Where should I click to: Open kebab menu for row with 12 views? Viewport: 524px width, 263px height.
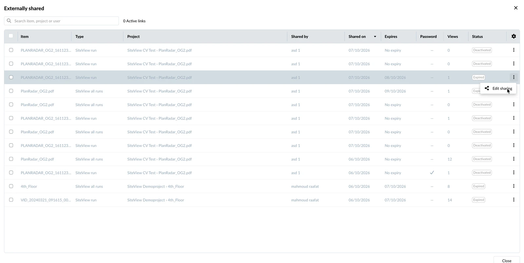click(x=514, y=159)
